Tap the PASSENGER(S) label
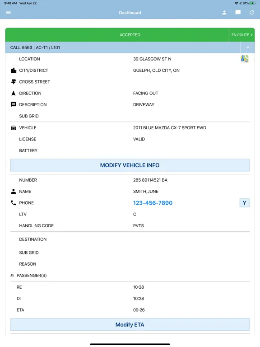The image size is (260, 347). coord(32,275)
